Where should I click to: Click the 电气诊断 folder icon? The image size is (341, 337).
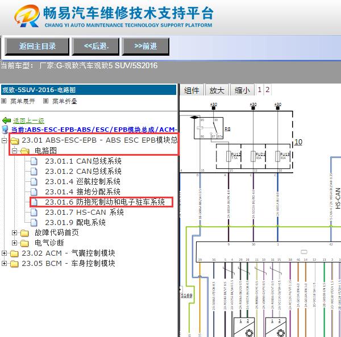(x=25, y=243)
